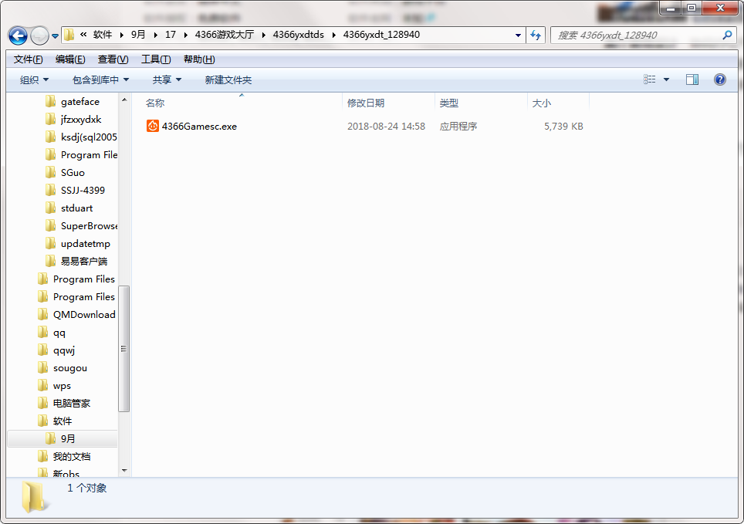Select the 易易客户端 folder in the tree
This screenshot has width=744, height=524.
click(x=83, y=262)
